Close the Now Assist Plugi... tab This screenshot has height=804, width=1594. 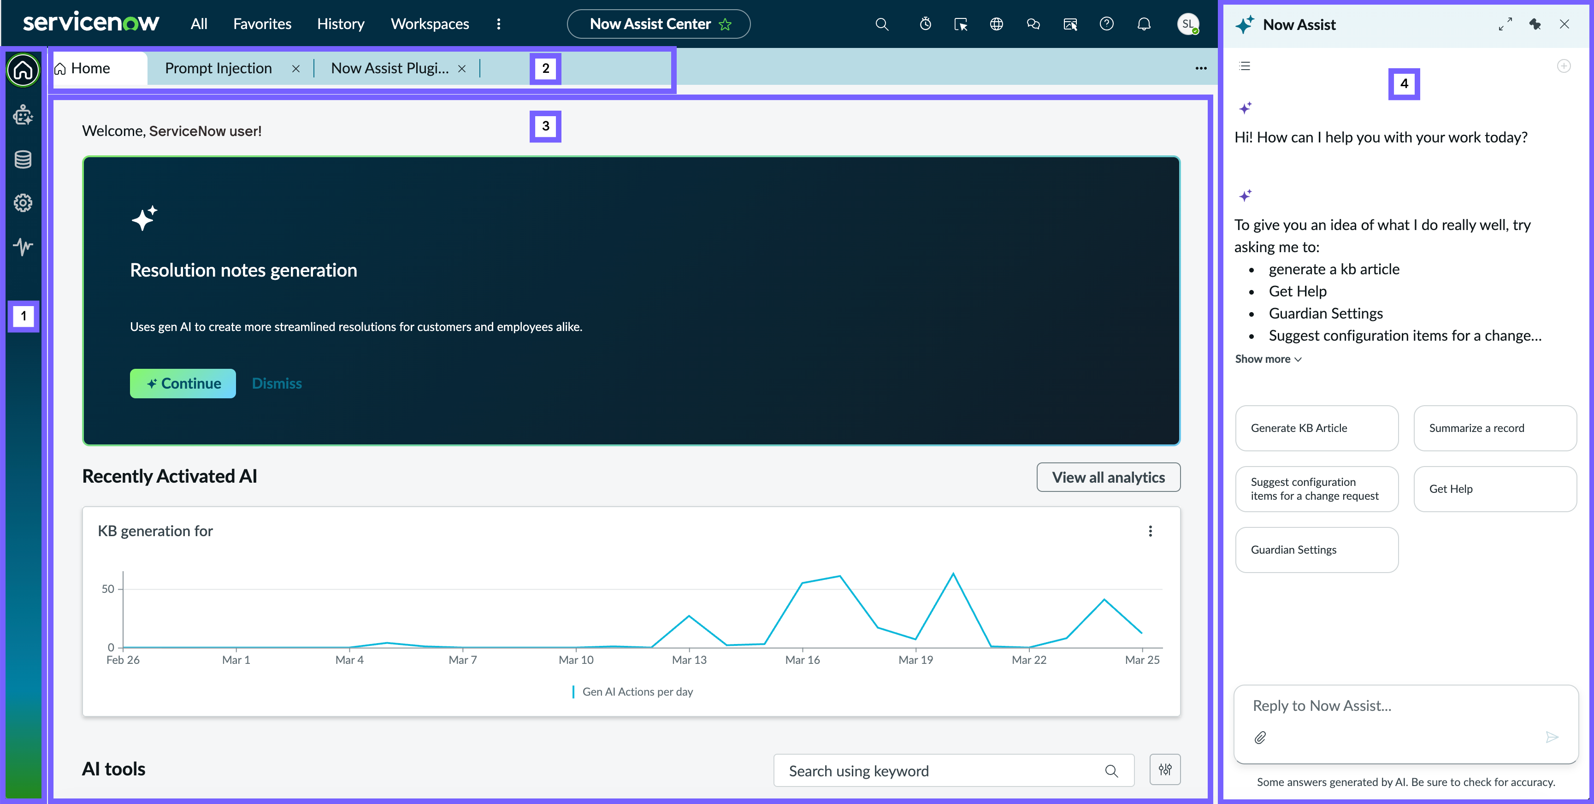click(461, 69)
